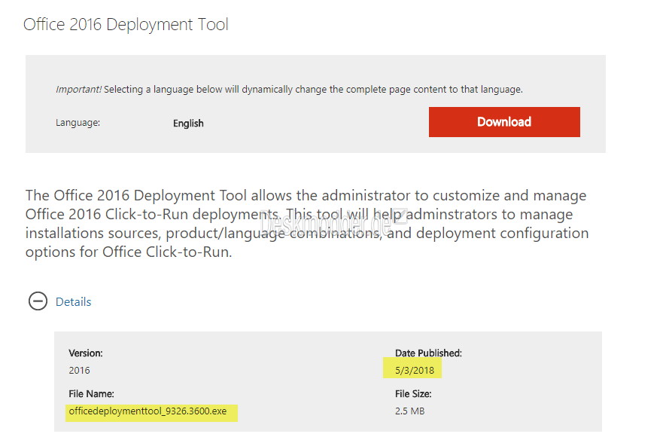Click the Language: label
The height and width of the screenshot is (443, 669).
[x=78, y=123]
